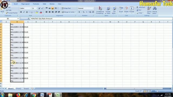Apply the Comma Style format
Viewport: 173px width, 97px height.
click(x=86, y=12)
